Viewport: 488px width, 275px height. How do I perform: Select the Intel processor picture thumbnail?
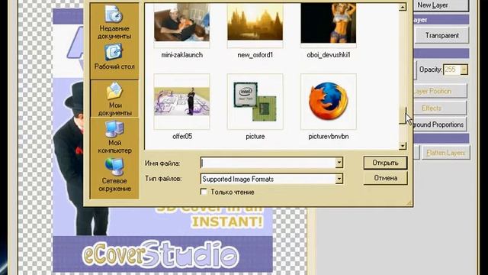(255, 102)
